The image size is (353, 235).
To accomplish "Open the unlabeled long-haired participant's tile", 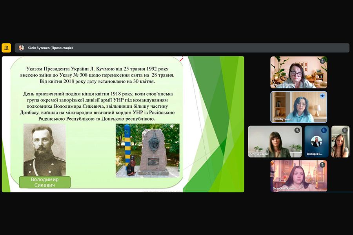I will (x=340, y=141).
